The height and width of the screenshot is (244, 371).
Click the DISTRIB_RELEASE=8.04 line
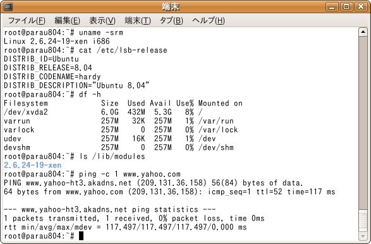click(48, 68)
